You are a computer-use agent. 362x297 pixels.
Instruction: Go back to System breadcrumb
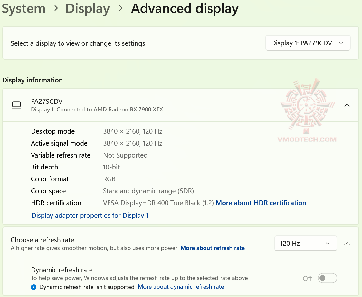pos(24,9)
